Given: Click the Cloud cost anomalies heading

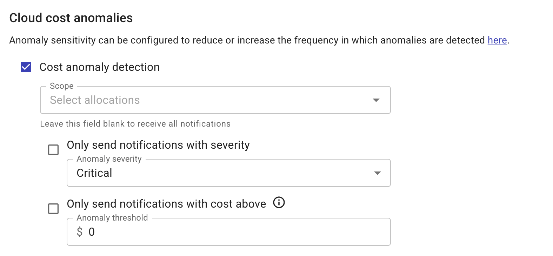Looking at the screenshot, I should coord(71,18).
